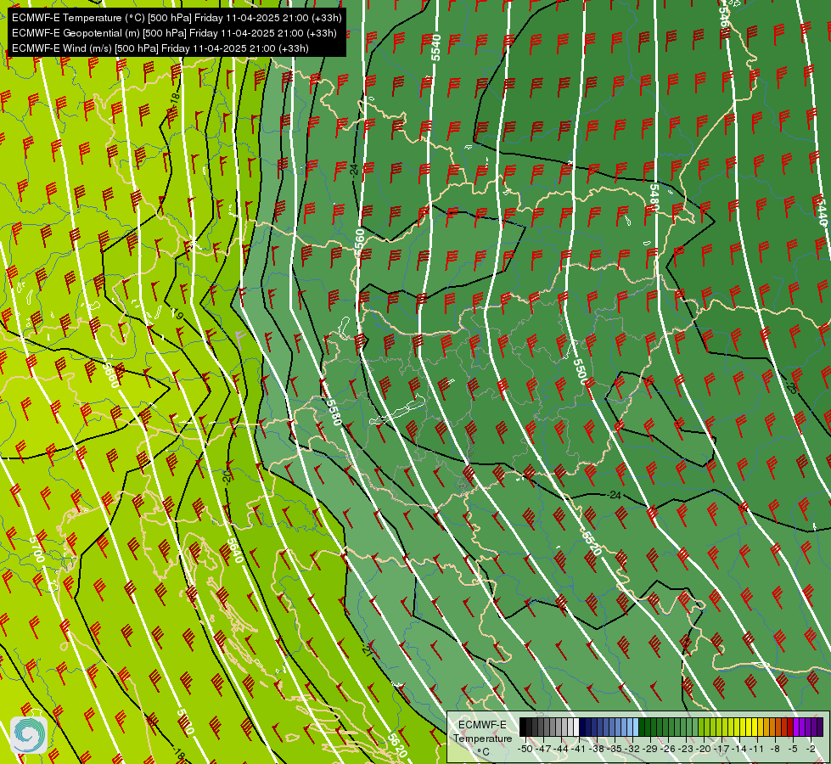Click the -5 tick label in the legend
This screenshot has width=831, height=764.
coord(793,749)
